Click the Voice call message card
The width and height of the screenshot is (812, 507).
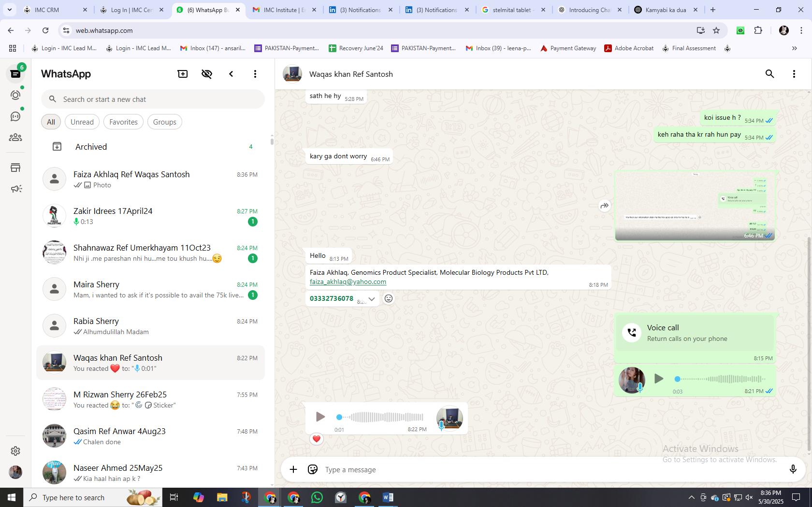pyautogui.click(x=695, y=333)
